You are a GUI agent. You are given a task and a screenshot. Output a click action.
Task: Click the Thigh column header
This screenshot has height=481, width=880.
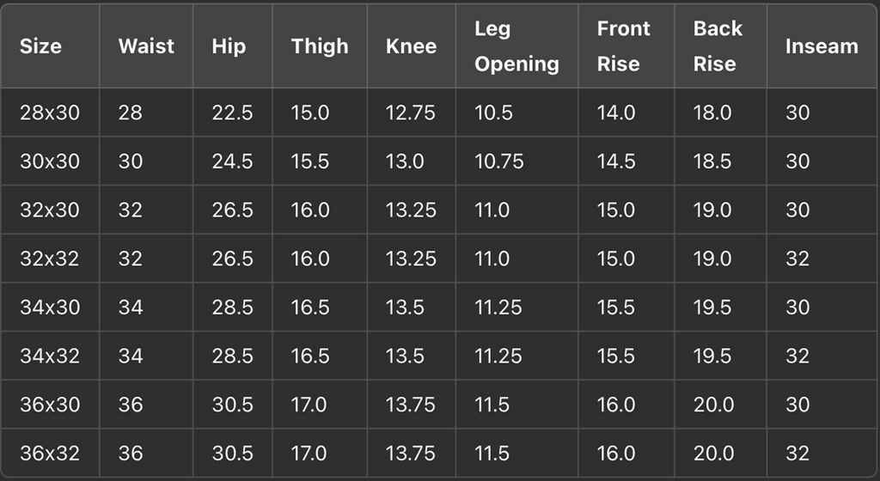pos(320,46)
